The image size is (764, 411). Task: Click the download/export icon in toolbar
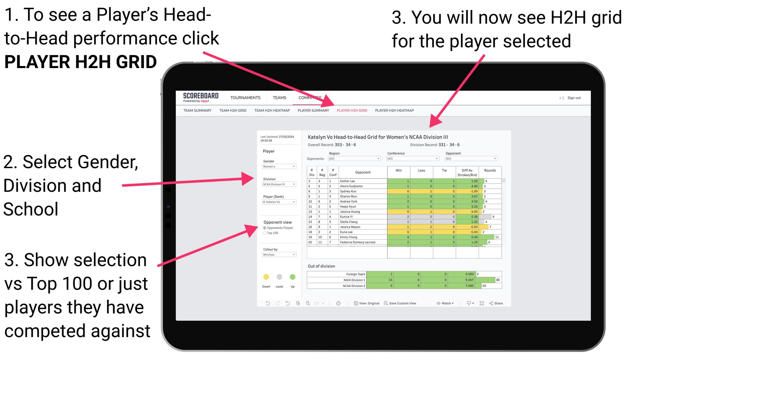coord(467,304)
